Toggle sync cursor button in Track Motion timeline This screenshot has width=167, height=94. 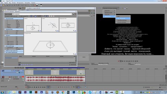pos(19,65)
